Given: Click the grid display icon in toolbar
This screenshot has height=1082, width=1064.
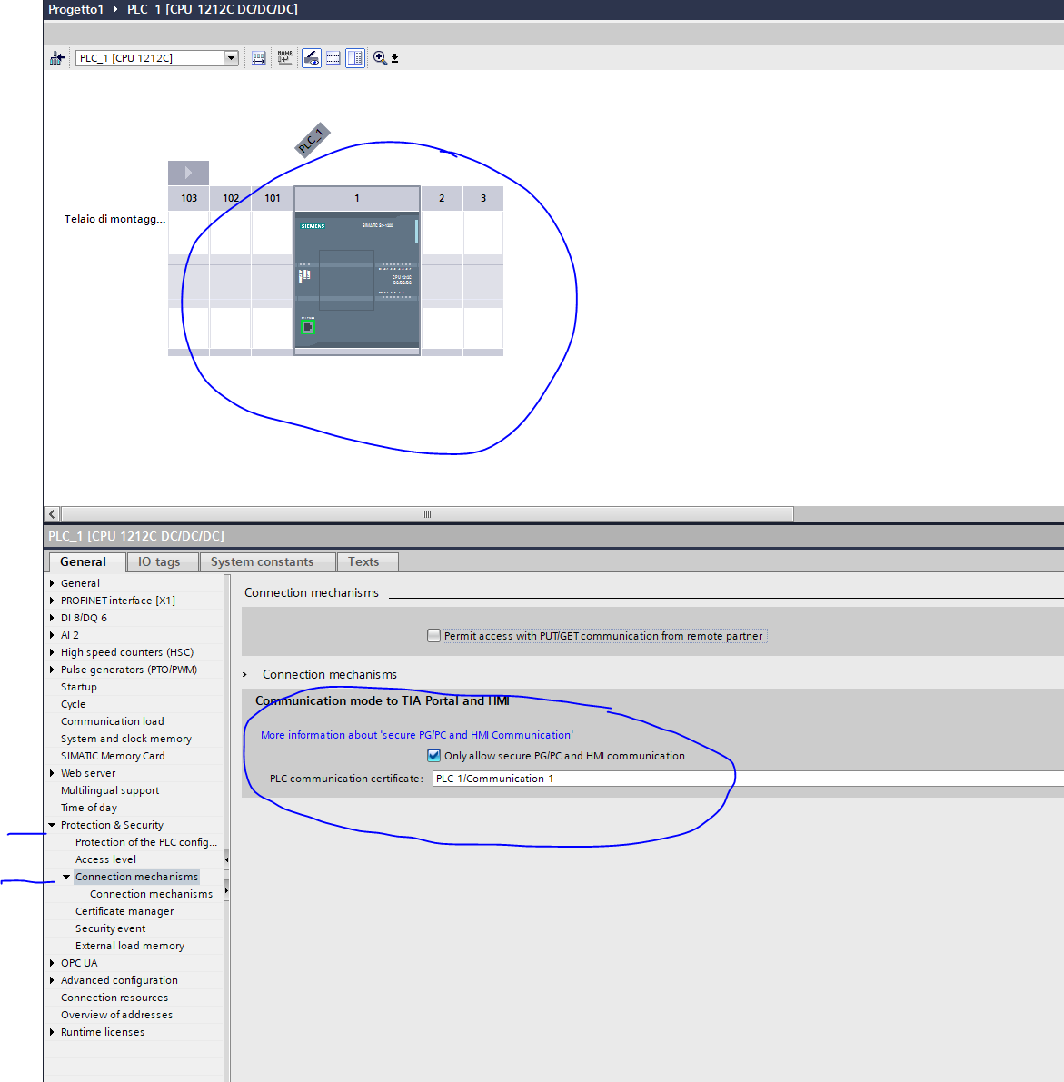Looking at the screenshot, I should pyautogui.click(x=333, y=58).
